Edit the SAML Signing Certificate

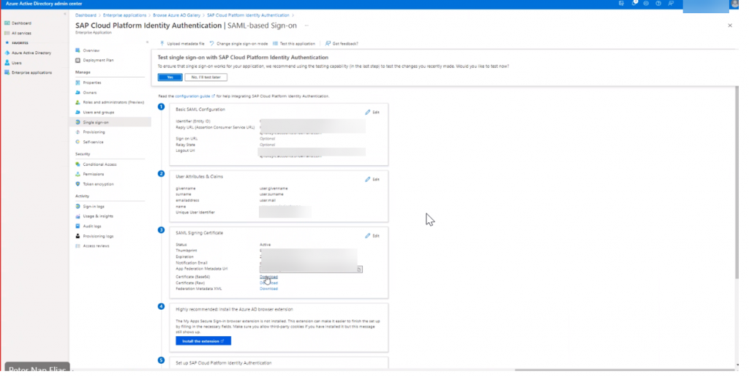372,236
